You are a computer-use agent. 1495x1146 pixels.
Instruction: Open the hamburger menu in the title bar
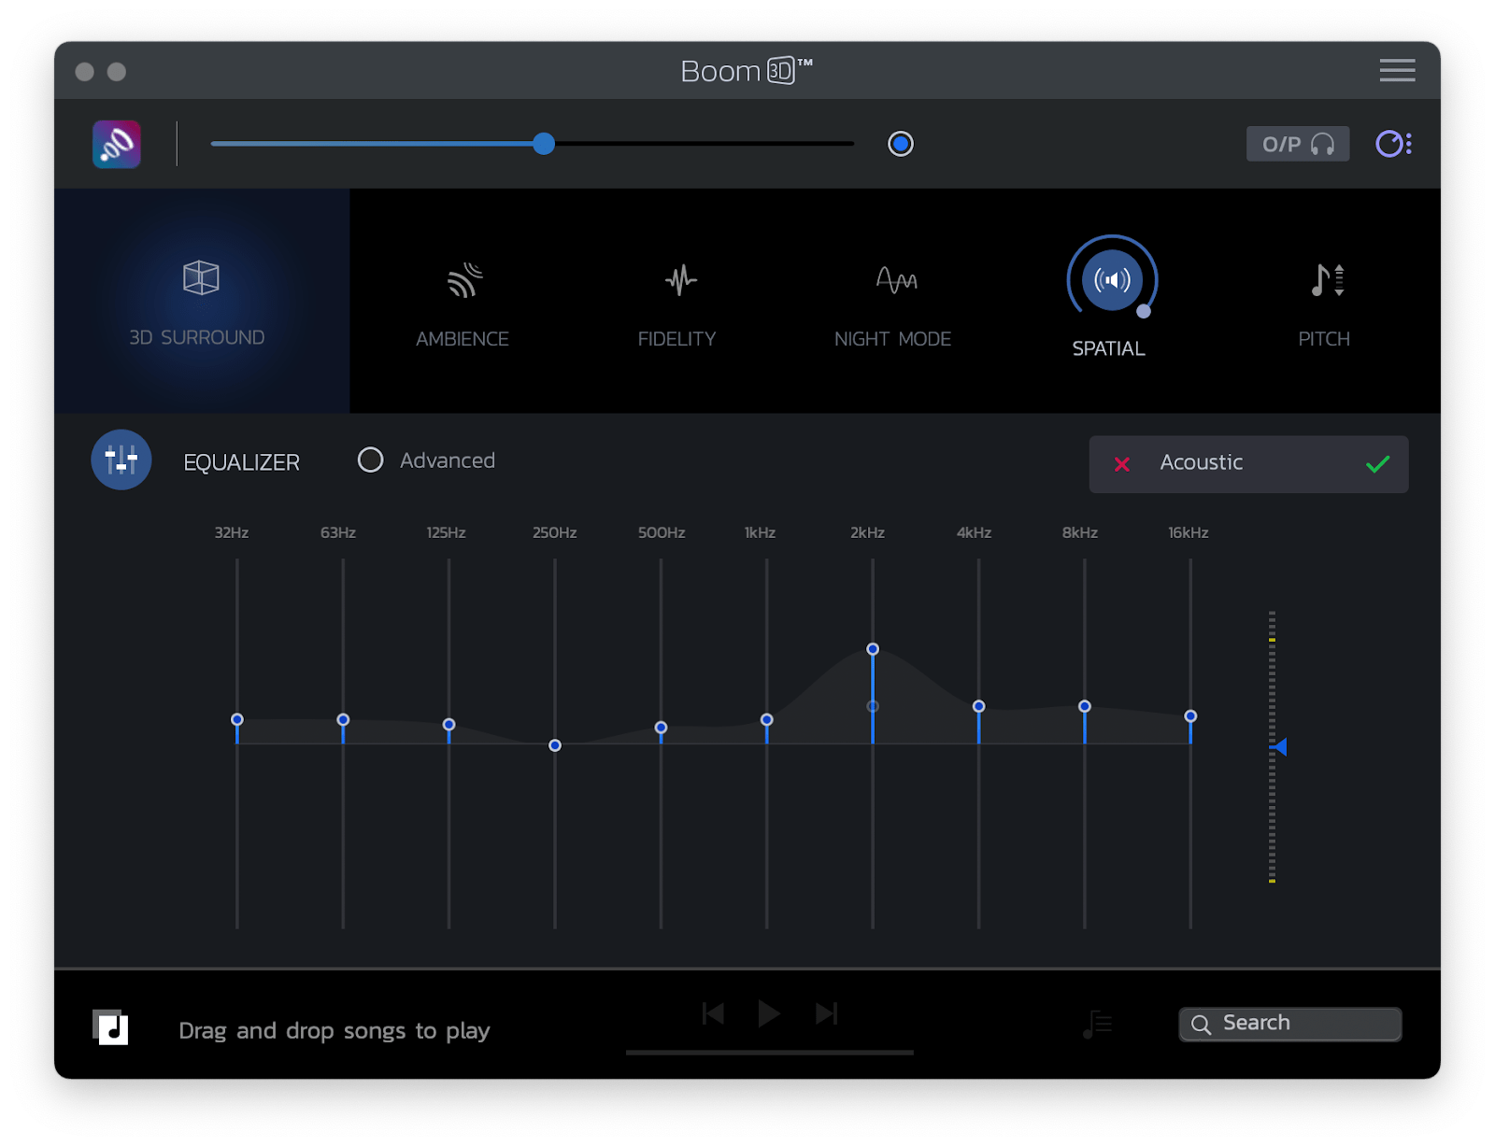click(1397, 70)
